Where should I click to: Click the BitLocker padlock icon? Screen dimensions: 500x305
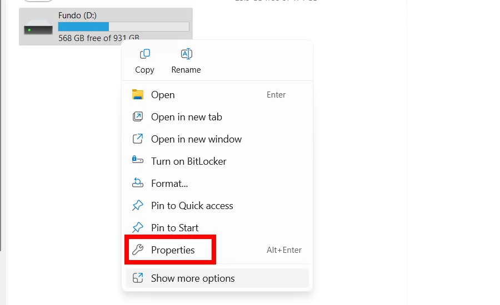(x=138, y=161)
